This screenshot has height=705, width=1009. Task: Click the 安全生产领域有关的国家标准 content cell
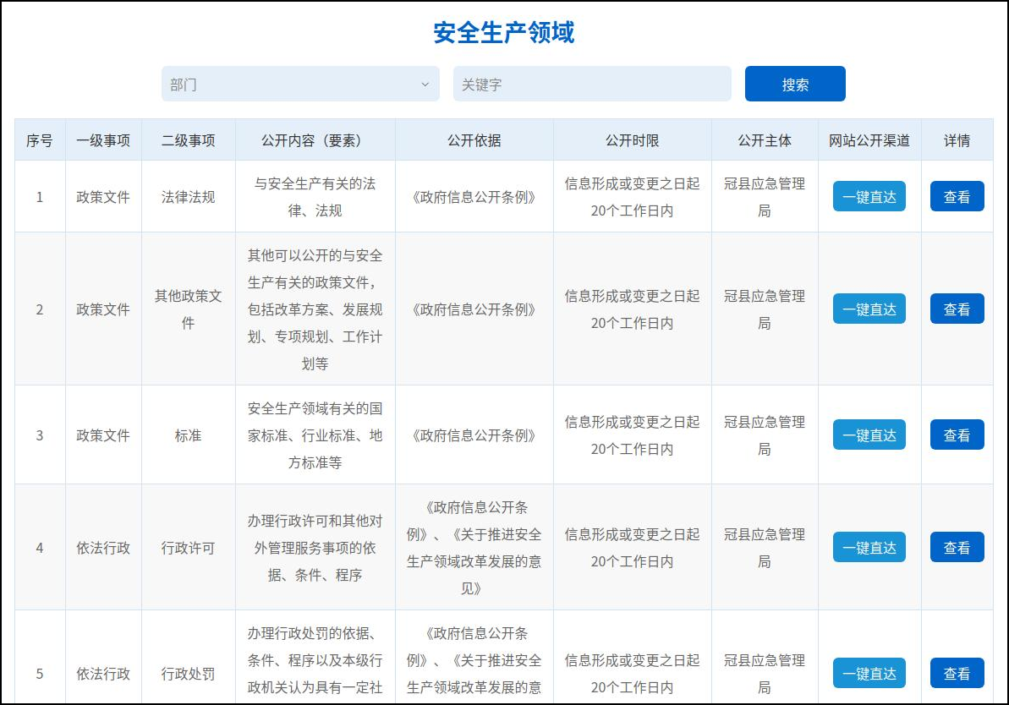[x=315, y=435]
